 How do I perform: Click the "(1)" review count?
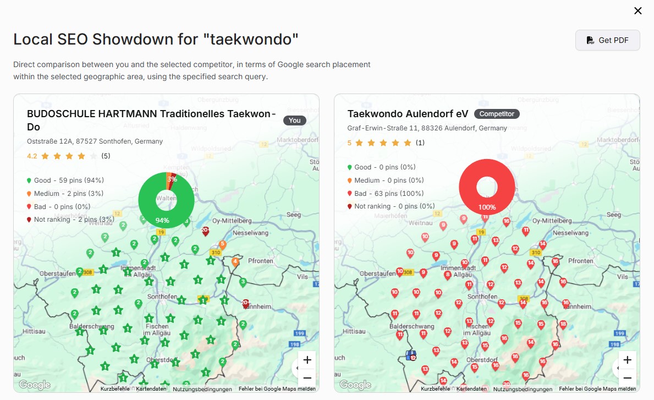click(420, 143)
